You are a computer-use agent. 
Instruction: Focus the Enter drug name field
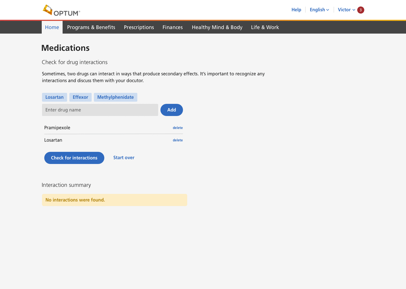tap(100, 110)
